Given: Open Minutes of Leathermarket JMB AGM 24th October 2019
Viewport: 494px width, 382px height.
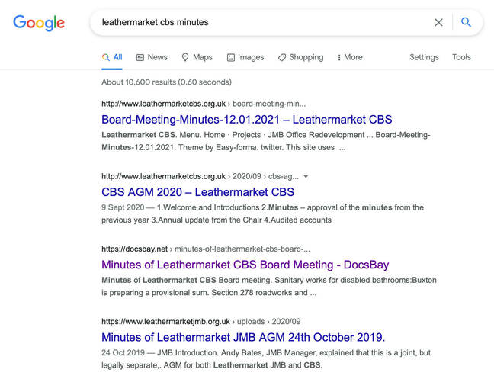Looking at the screenshot, I should [x=243, y=337].
